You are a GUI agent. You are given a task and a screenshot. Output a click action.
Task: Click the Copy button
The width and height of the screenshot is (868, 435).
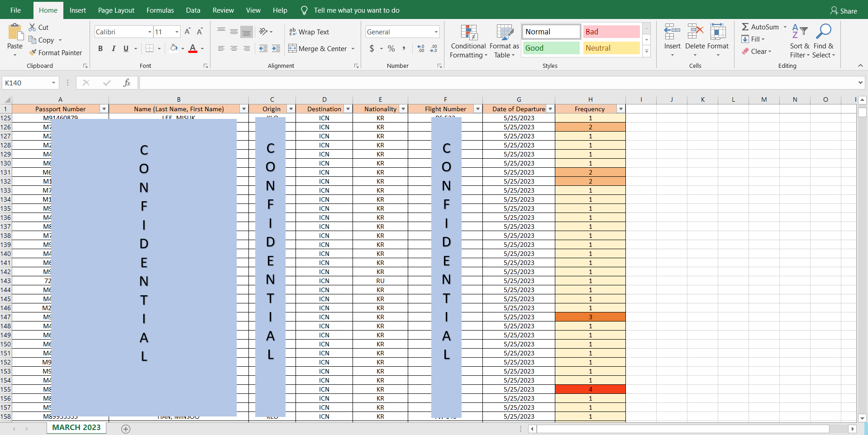click(41, 40)
